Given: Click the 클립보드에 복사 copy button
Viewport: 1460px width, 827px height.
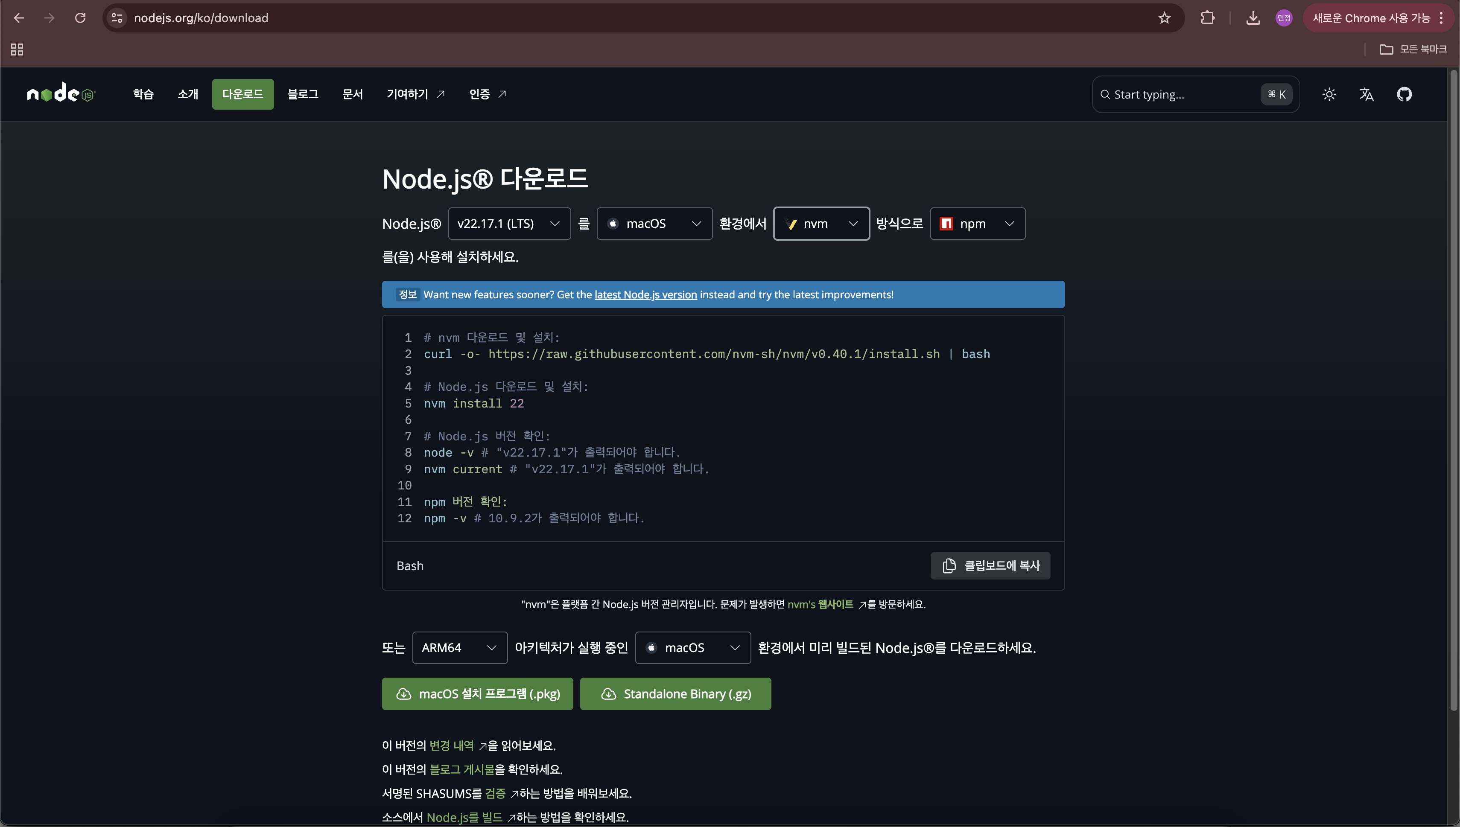Looking at the screenshot, I should click(990, 566).
